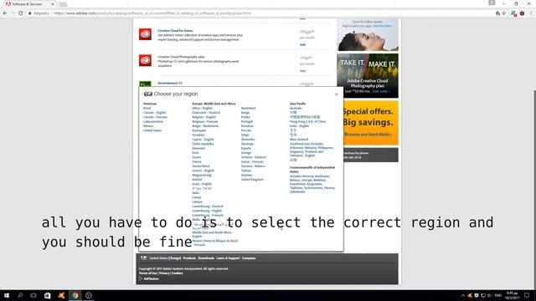Image resolution: width=536 pixels, height=301 pixels.
Task: Select España region
Action: (245, 149)
